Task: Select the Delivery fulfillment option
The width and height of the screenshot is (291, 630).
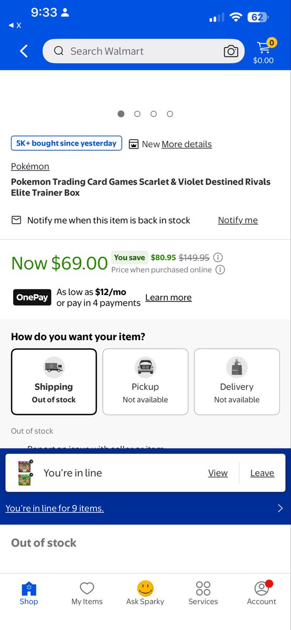Action: [x=236, y=382]
